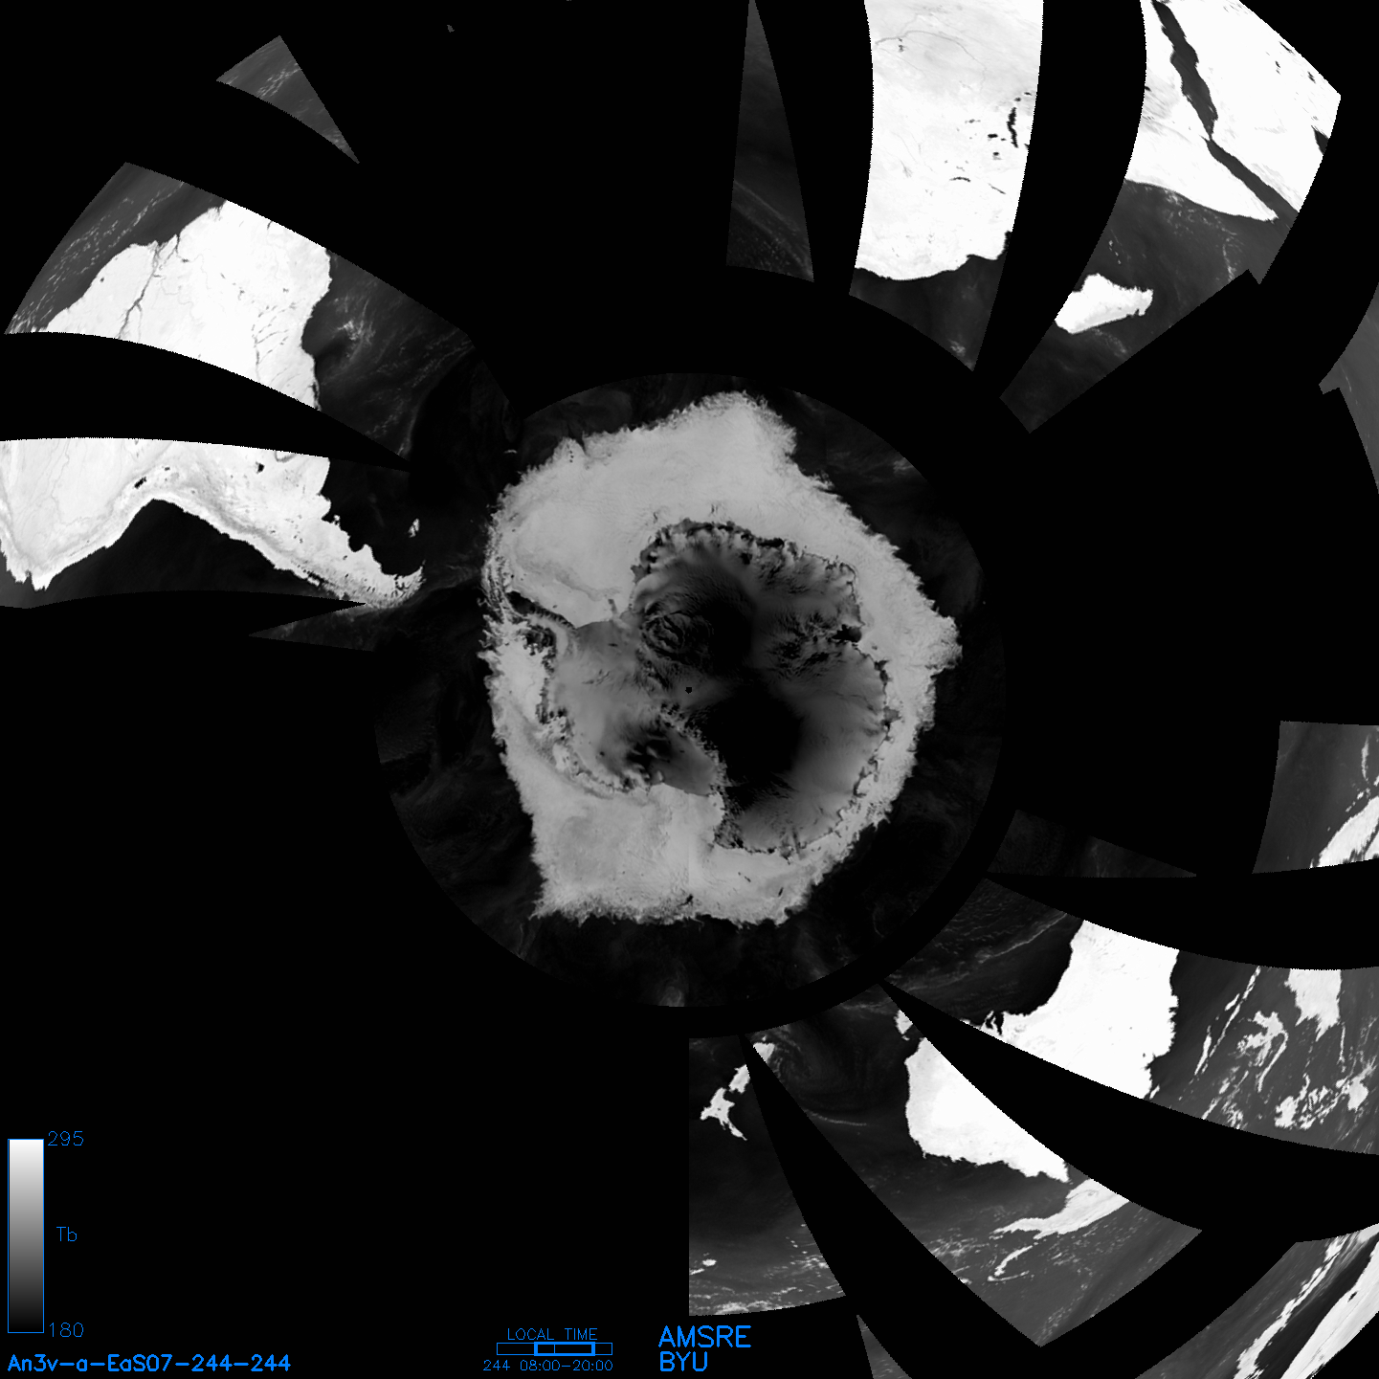Click the AMSRE sensor label
The image size is (1379, 1379).
click(705, 1337)
